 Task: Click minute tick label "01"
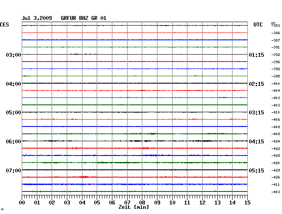click(37, 203)
